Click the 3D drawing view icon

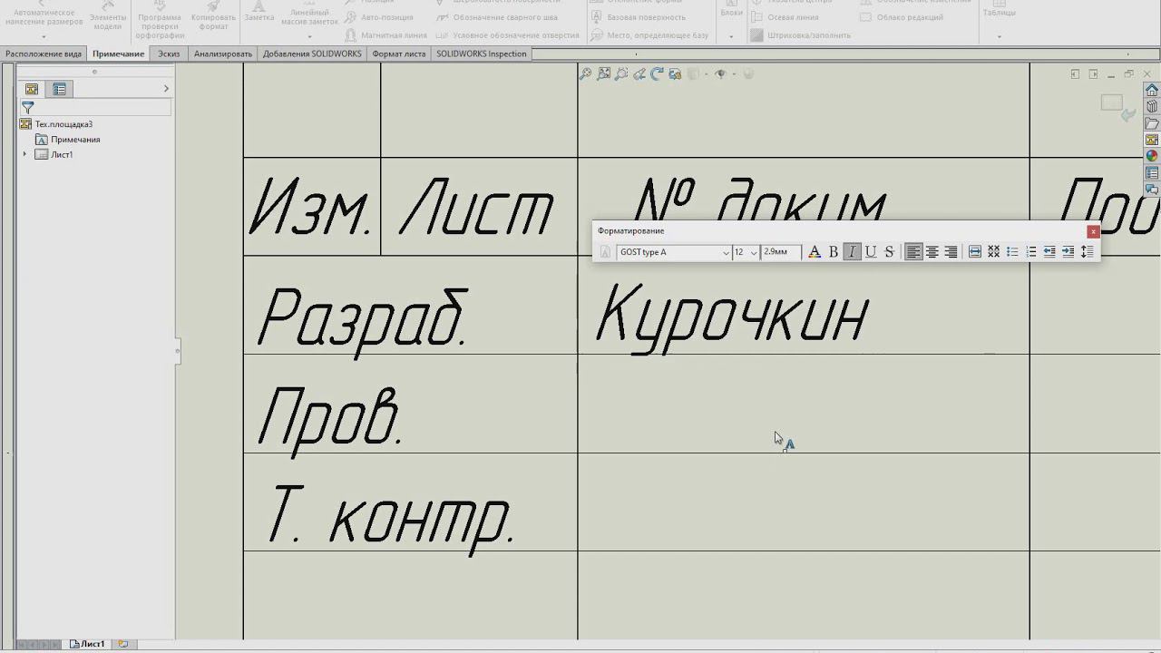[x=675, y=74]
